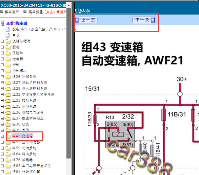The height and width of the screenshot is (175, 199).
Task: Expand 组36 附加电气设备 folder
Action: click(x=2, y=112)
